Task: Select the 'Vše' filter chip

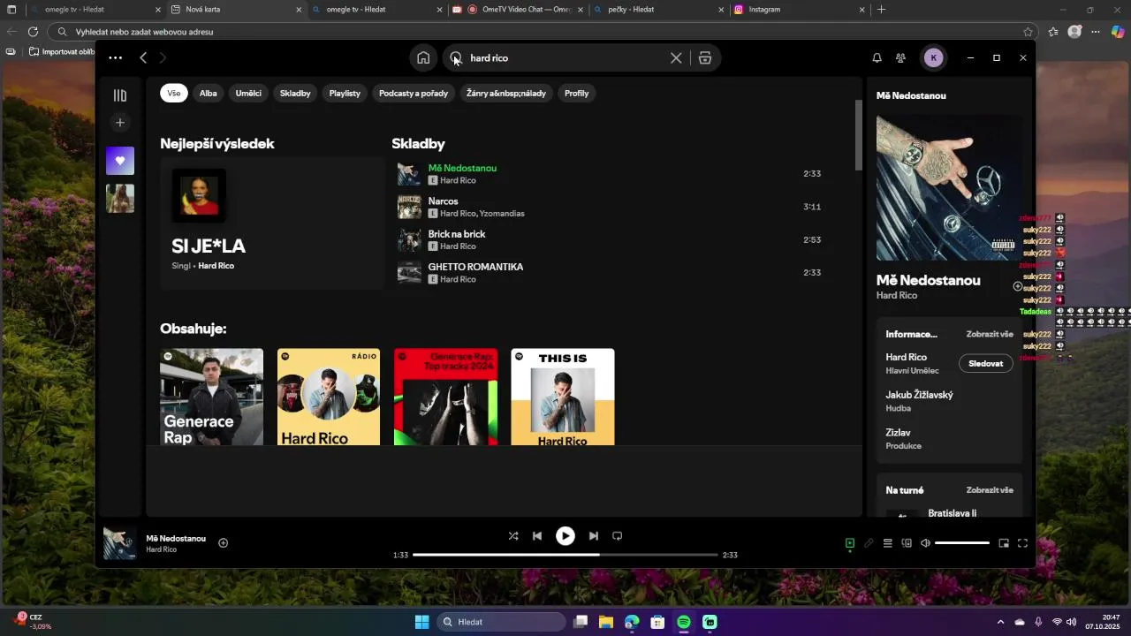Action: click(174, 94)
